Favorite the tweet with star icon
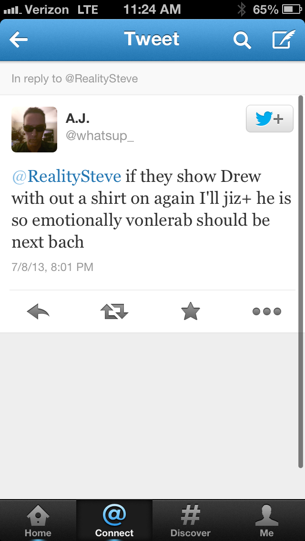The width and height of the screenshot is (305, 541). (191, 311)
